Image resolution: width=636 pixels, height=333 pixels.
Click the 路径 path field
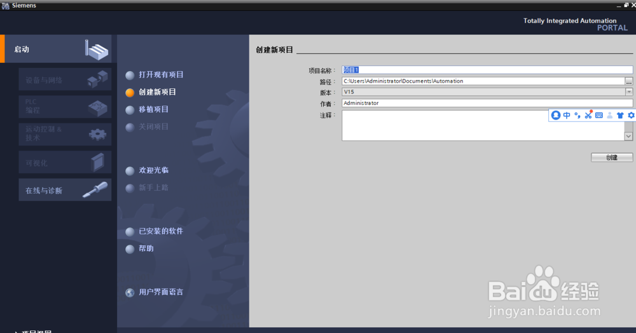pyautogui.click(x=483, y=81)
